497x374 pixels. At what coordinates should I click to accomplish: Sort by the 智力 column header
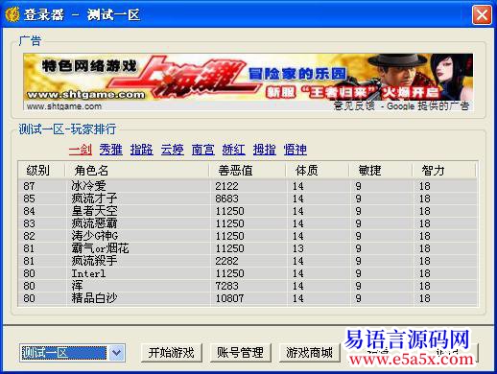point(444,170)
